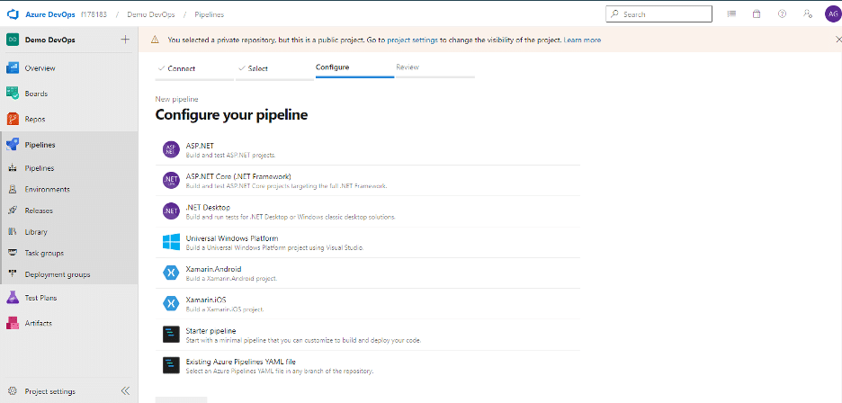Open the work items list icon in header
The height and width of the screenshot is (403, 842).
tap(731, 14)
